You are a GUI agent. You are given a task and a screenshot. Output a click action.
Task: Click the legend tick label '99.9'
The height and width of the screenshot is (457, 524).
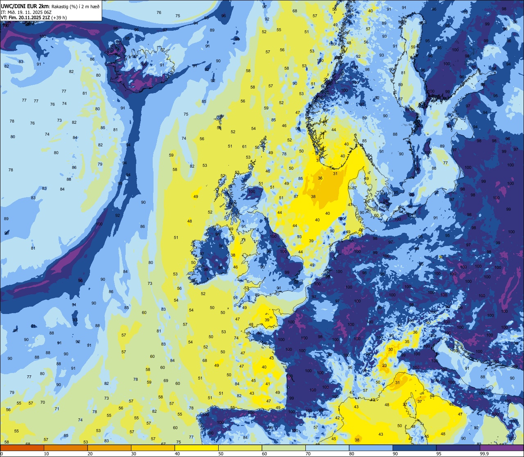(x=484, y=454)
